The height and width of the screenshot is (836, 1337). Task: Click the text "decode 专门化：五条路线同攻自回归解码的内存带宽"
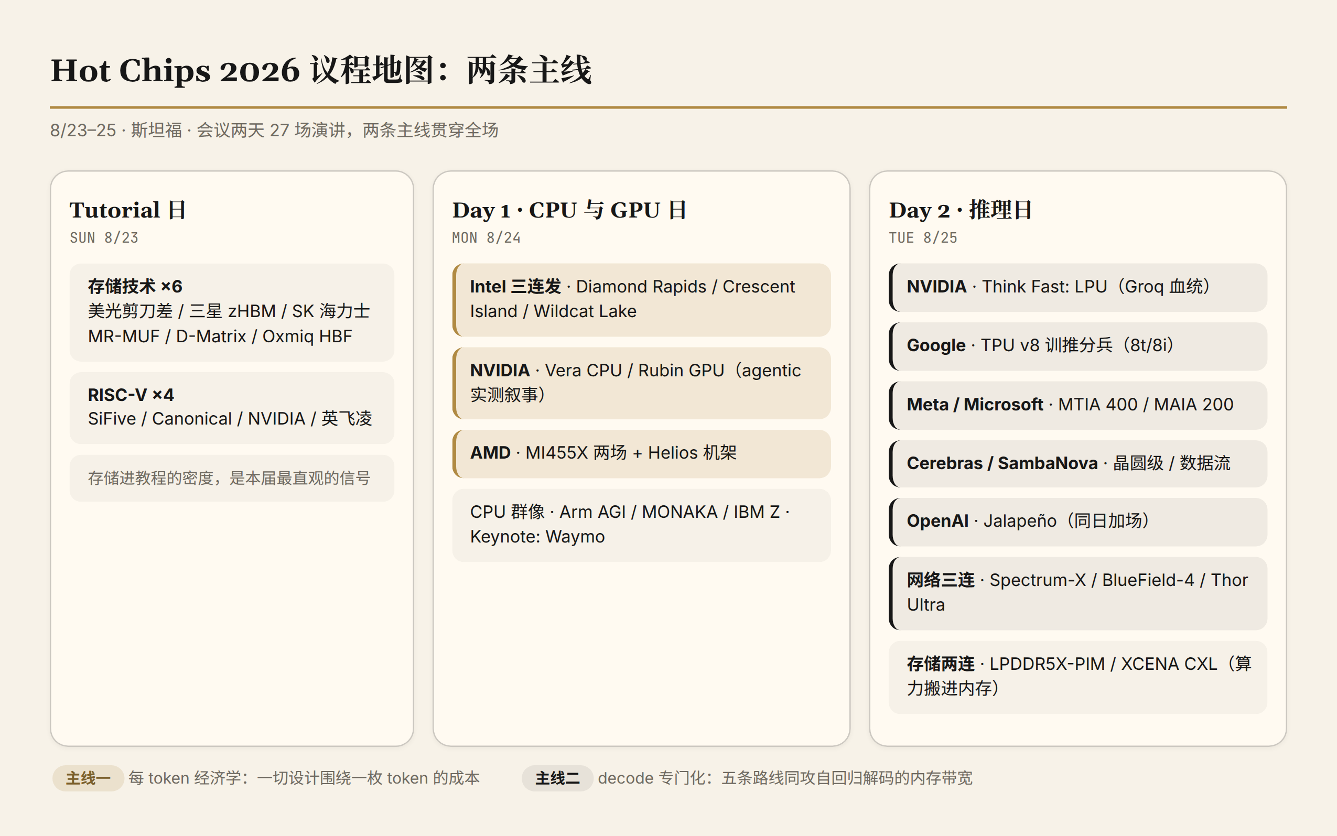pyautogui.click(x=784, y=778)
